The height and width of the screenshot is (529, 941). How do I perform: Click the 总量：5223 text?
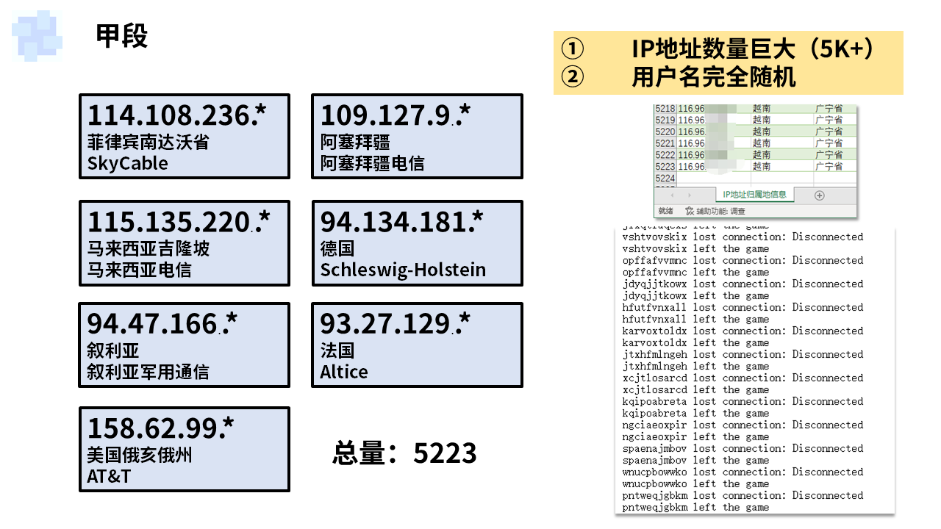click(x=404, y=453)
